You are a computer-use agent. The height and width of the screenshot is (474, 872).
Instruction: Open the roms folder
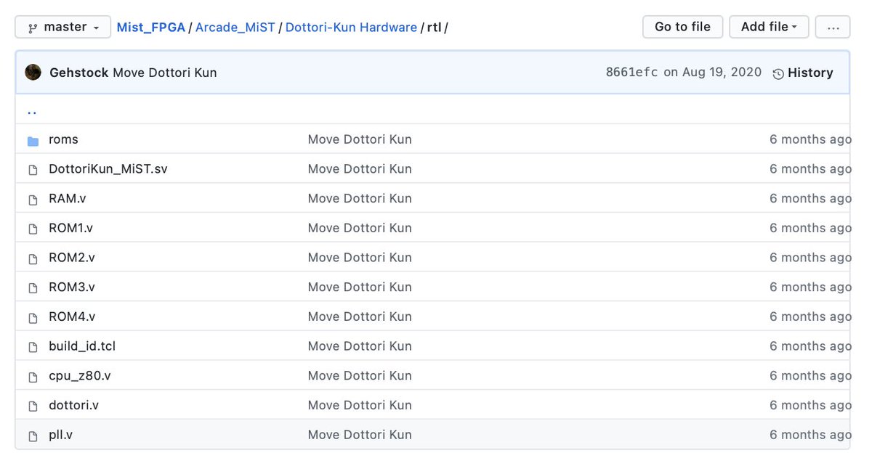pyautogui.click(x=63, y=139)
